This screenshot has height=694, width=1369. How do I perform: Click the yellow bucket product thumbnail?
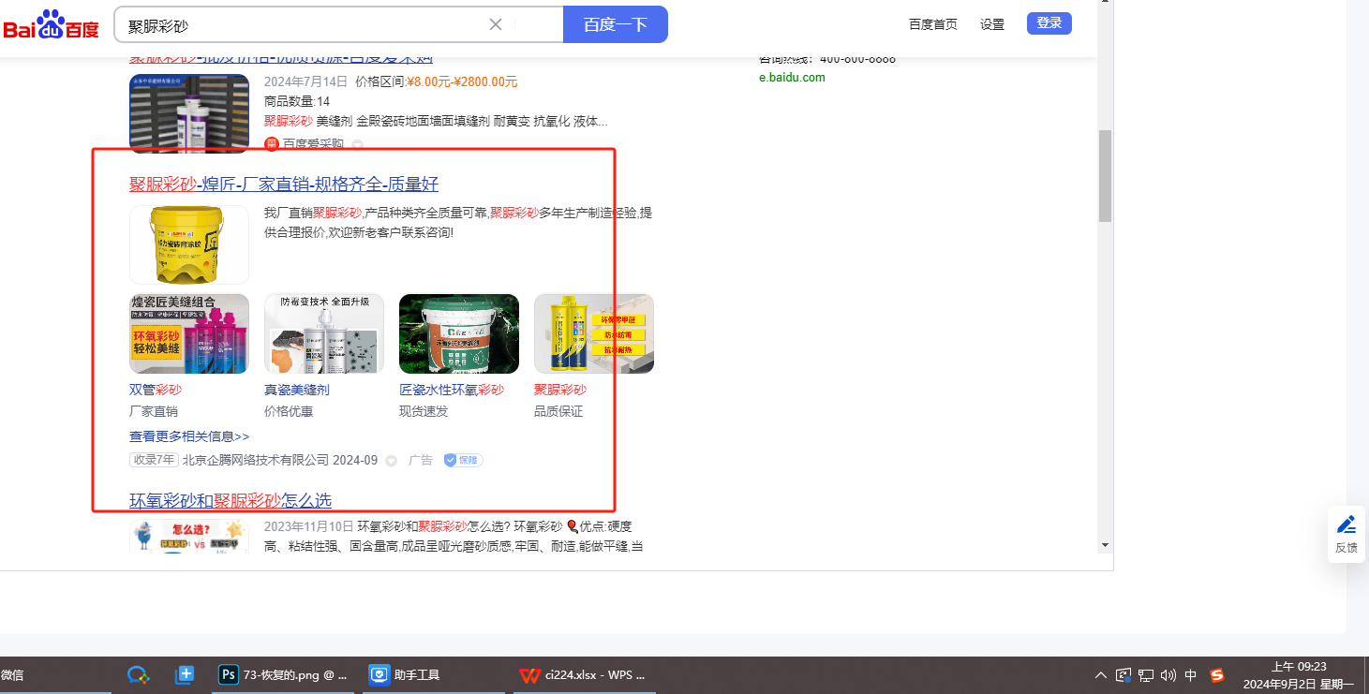coord(189,244)
